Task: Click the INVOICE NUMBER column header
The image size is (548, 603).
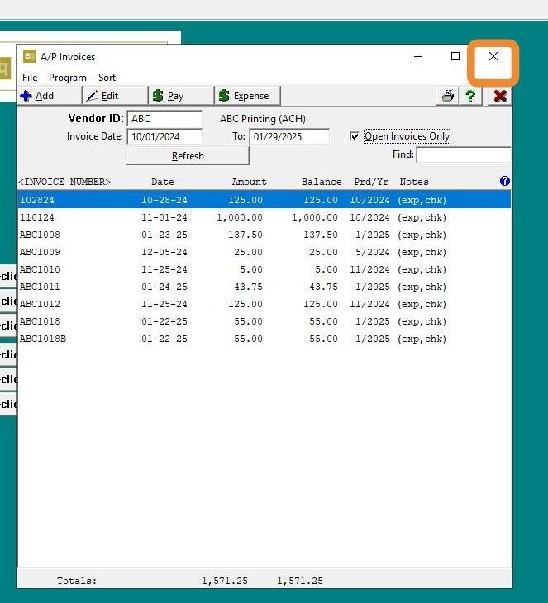Action: pyautogui.click(x=64, y=182)
